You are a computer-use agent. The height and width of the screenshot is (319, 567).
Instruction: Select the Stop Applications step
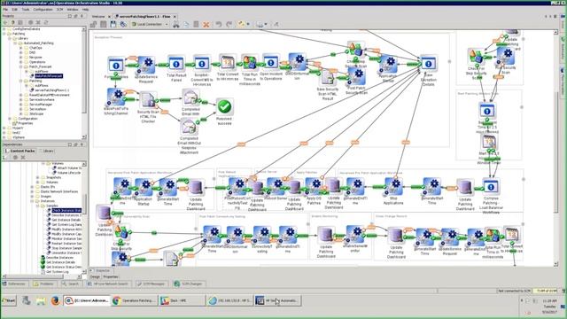tap(393, 187)
